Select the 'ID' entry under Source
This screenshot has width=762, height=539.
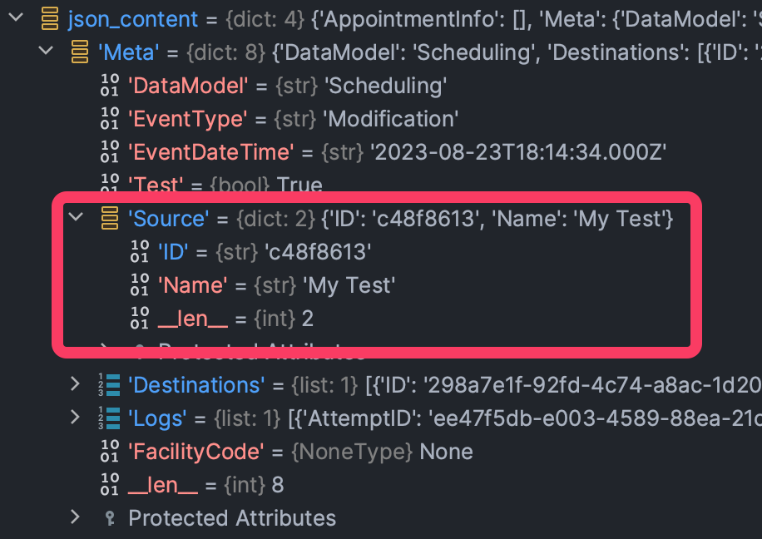(174, 251)
